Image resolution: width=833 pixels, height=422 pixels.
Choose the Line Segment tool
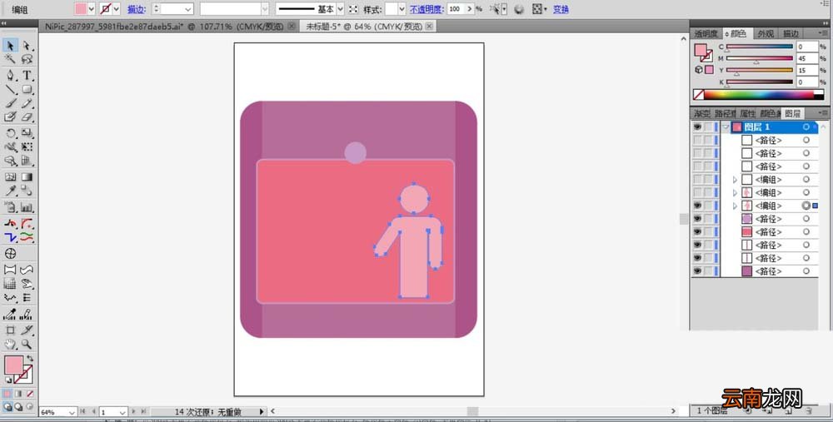pyautogui.click(x=10, y=90)
